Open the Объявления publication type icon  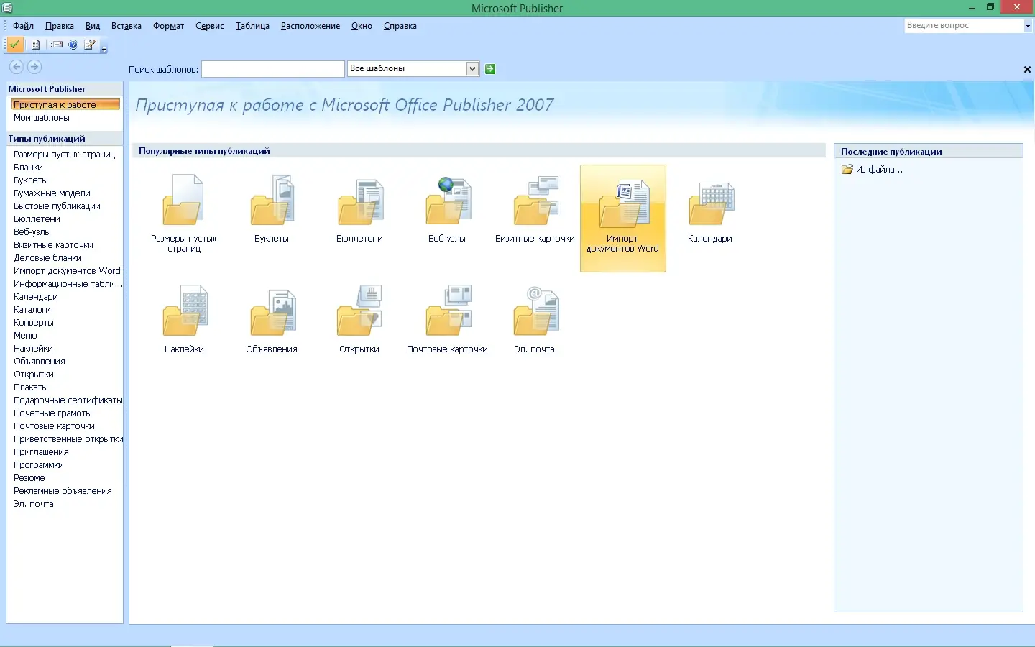click(x=272, y=312)
